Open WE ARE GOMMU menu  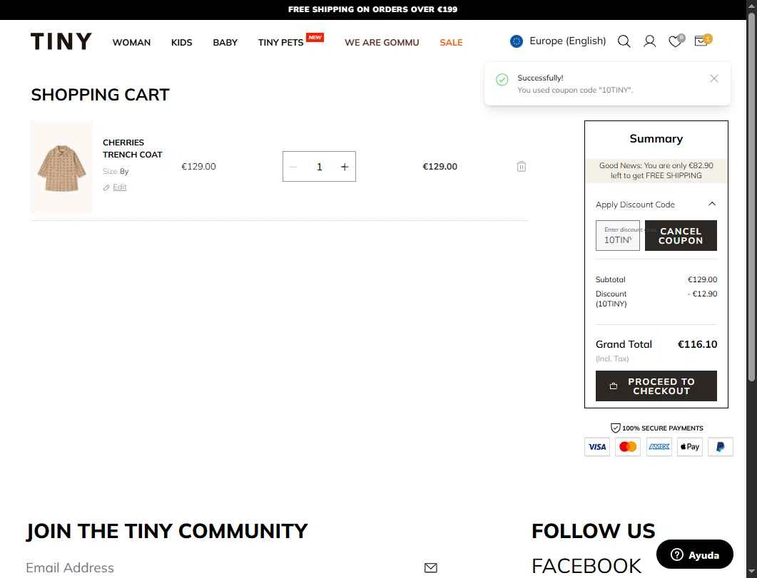382,43
